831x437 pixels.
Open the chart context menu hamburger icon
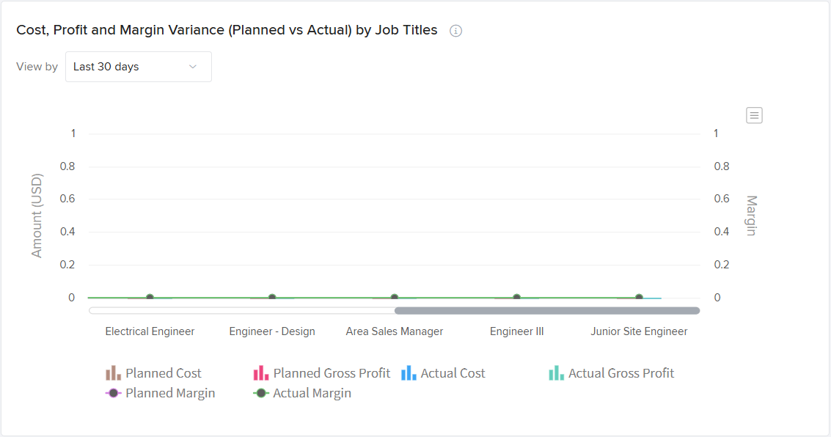click(754, 115)
